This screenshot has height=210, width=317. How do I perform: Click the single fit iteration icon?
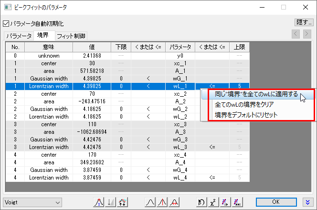click(x=225, y=202)
